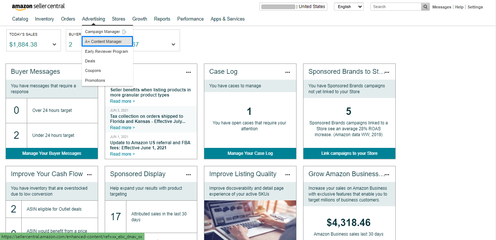Open the Growth menu
The image size is (496, 240).
tap(140, 19)
